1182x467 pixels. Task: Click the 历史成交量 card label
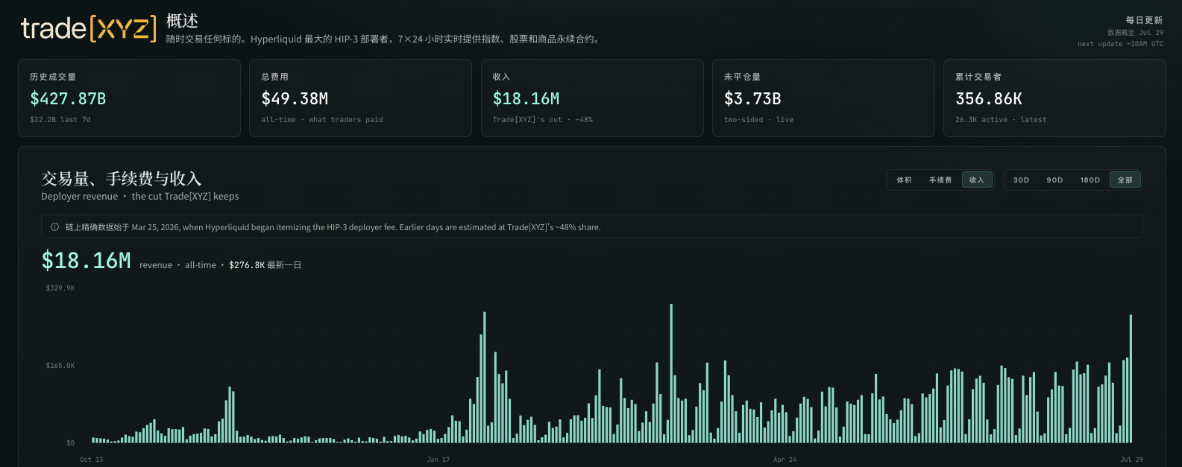(x=53, y=77)
